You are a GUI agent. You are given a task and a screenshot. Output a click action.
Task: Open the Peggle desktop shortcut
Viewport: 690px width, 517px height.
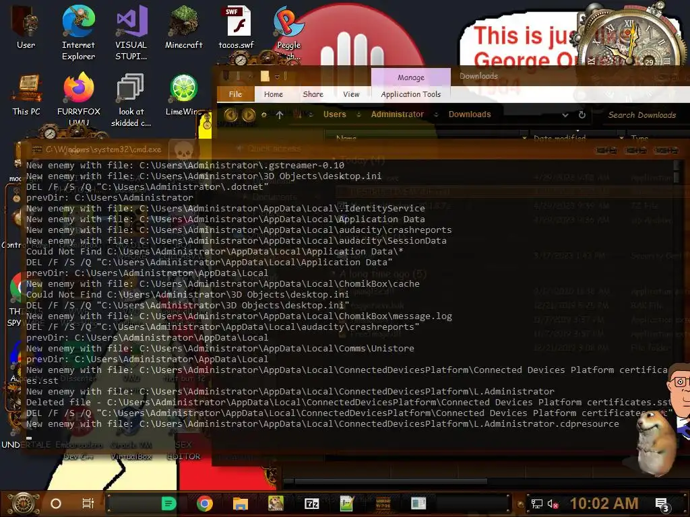click(288, 32)
